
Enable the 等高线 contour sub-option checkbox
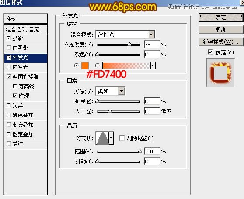point(15,86)
